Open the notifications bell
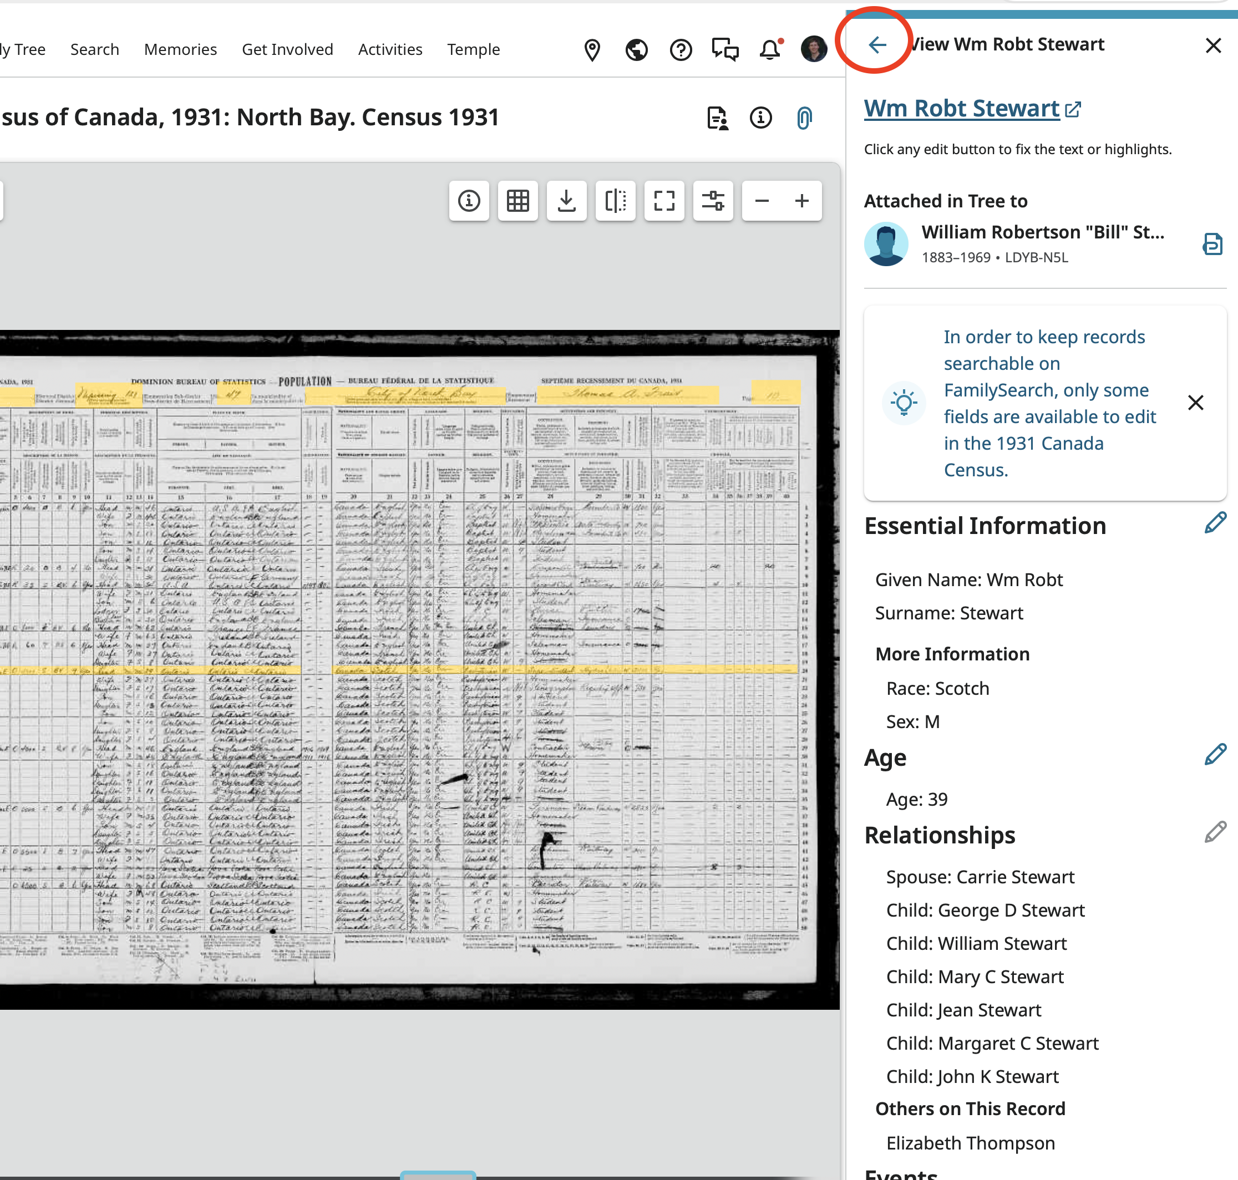Viewport: 1238px width, 1180px height. (x=769, y=50)
